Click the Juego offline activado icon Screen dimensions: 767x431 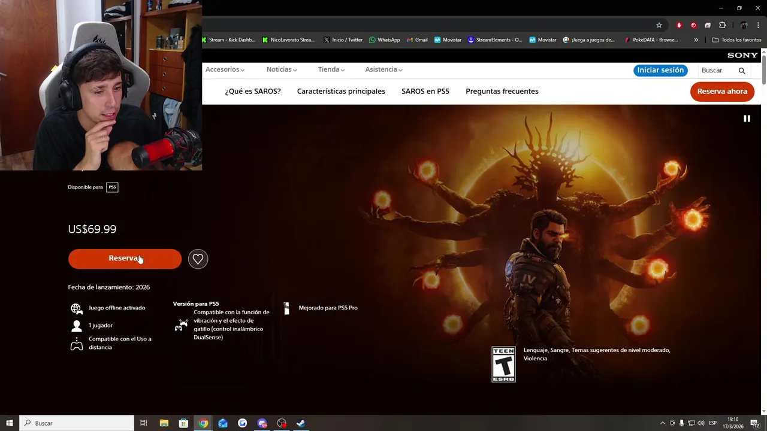(x=77, y=308)
